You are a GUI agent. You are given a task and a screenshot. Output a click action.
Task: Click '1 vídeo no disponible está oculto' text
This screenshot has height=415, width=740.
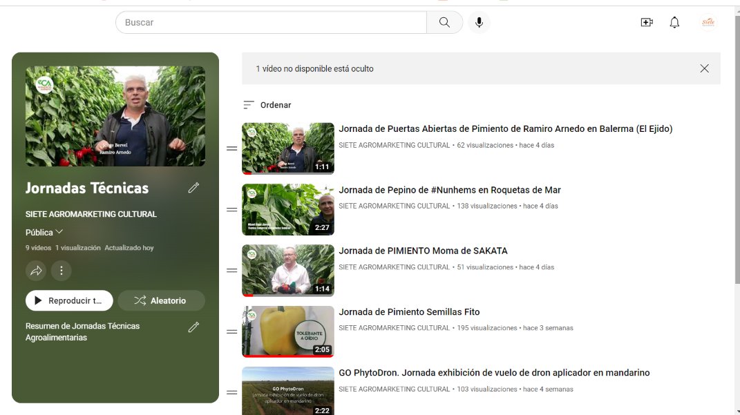coord(314,68)
